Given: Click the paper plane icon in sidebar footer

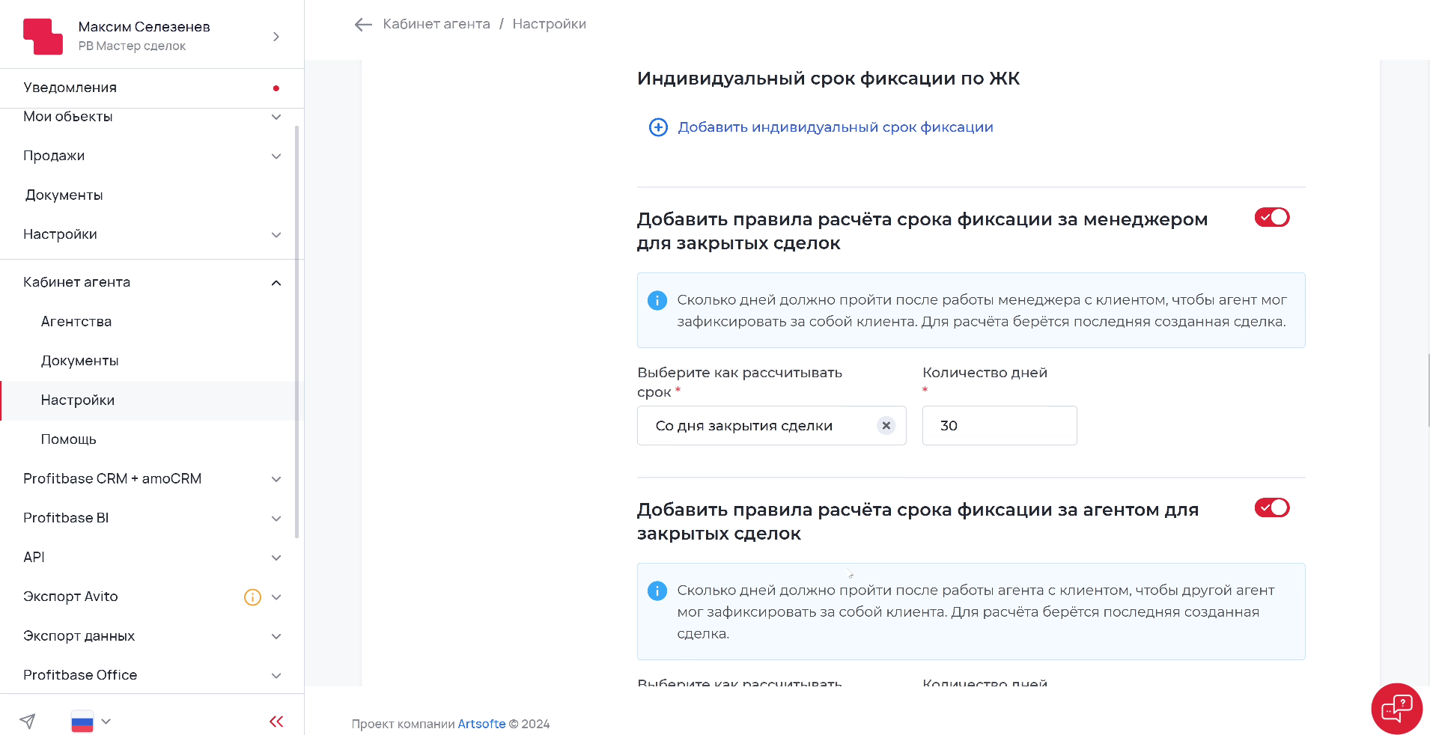Looking at the screenshot, I should coord(28,722).
